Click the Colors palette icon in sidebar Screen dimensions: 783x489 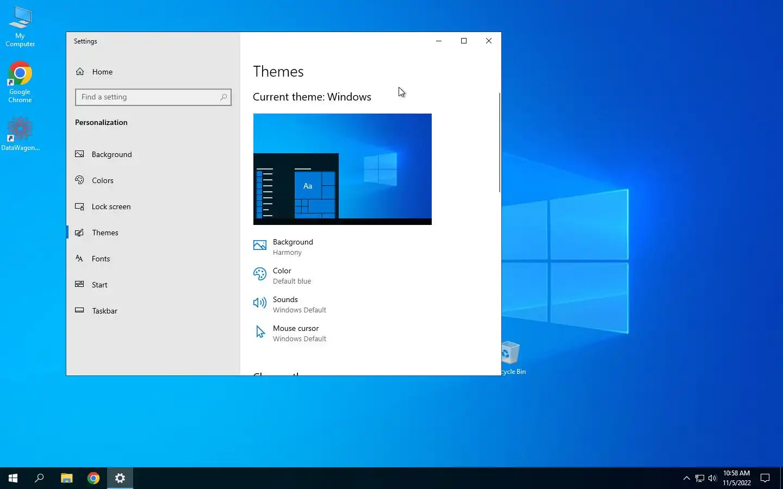tap(79, 180)
